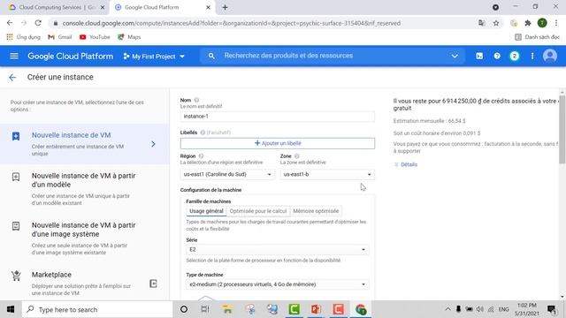The width and height of the screenshot is (566, 318).
Task: Click Ajouter un libellé button
Action: [x=278, y=143]
